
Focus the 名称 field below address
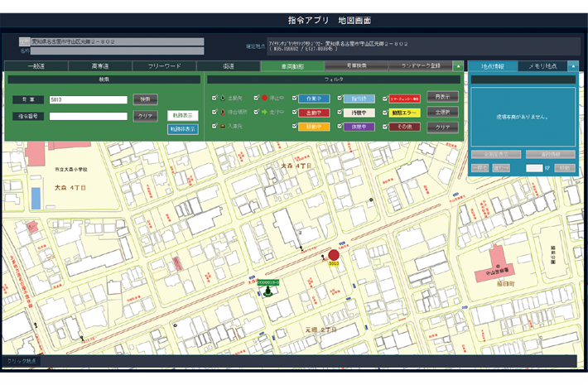tap(118, 51)
